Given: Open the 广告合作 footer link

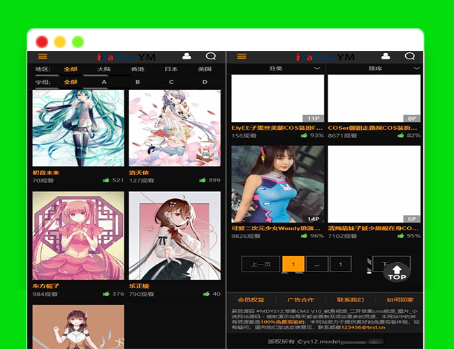Looking at the screenshot, I should coord(300,300).
